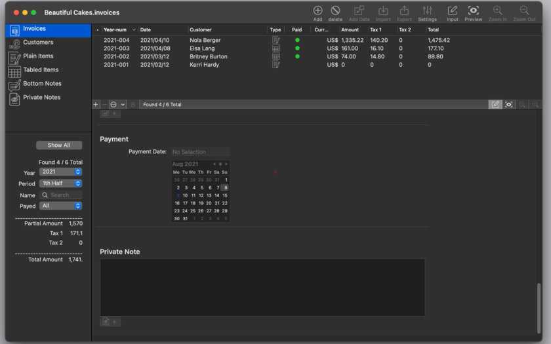Viewport: 551px width, 344px height.
Task: Click the Export toolbar icon
Action: 404,13
